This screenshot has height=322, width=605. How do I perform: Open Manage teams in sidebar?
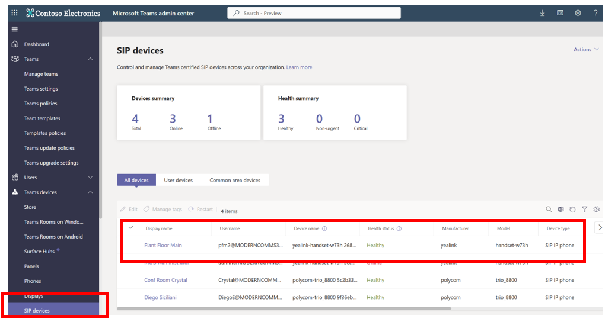click(x=42, y=74)
